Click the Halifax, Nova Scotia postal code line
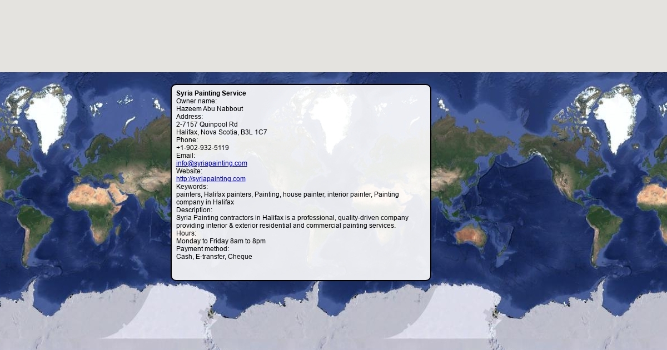667x350 pixels. pos(221,132)
